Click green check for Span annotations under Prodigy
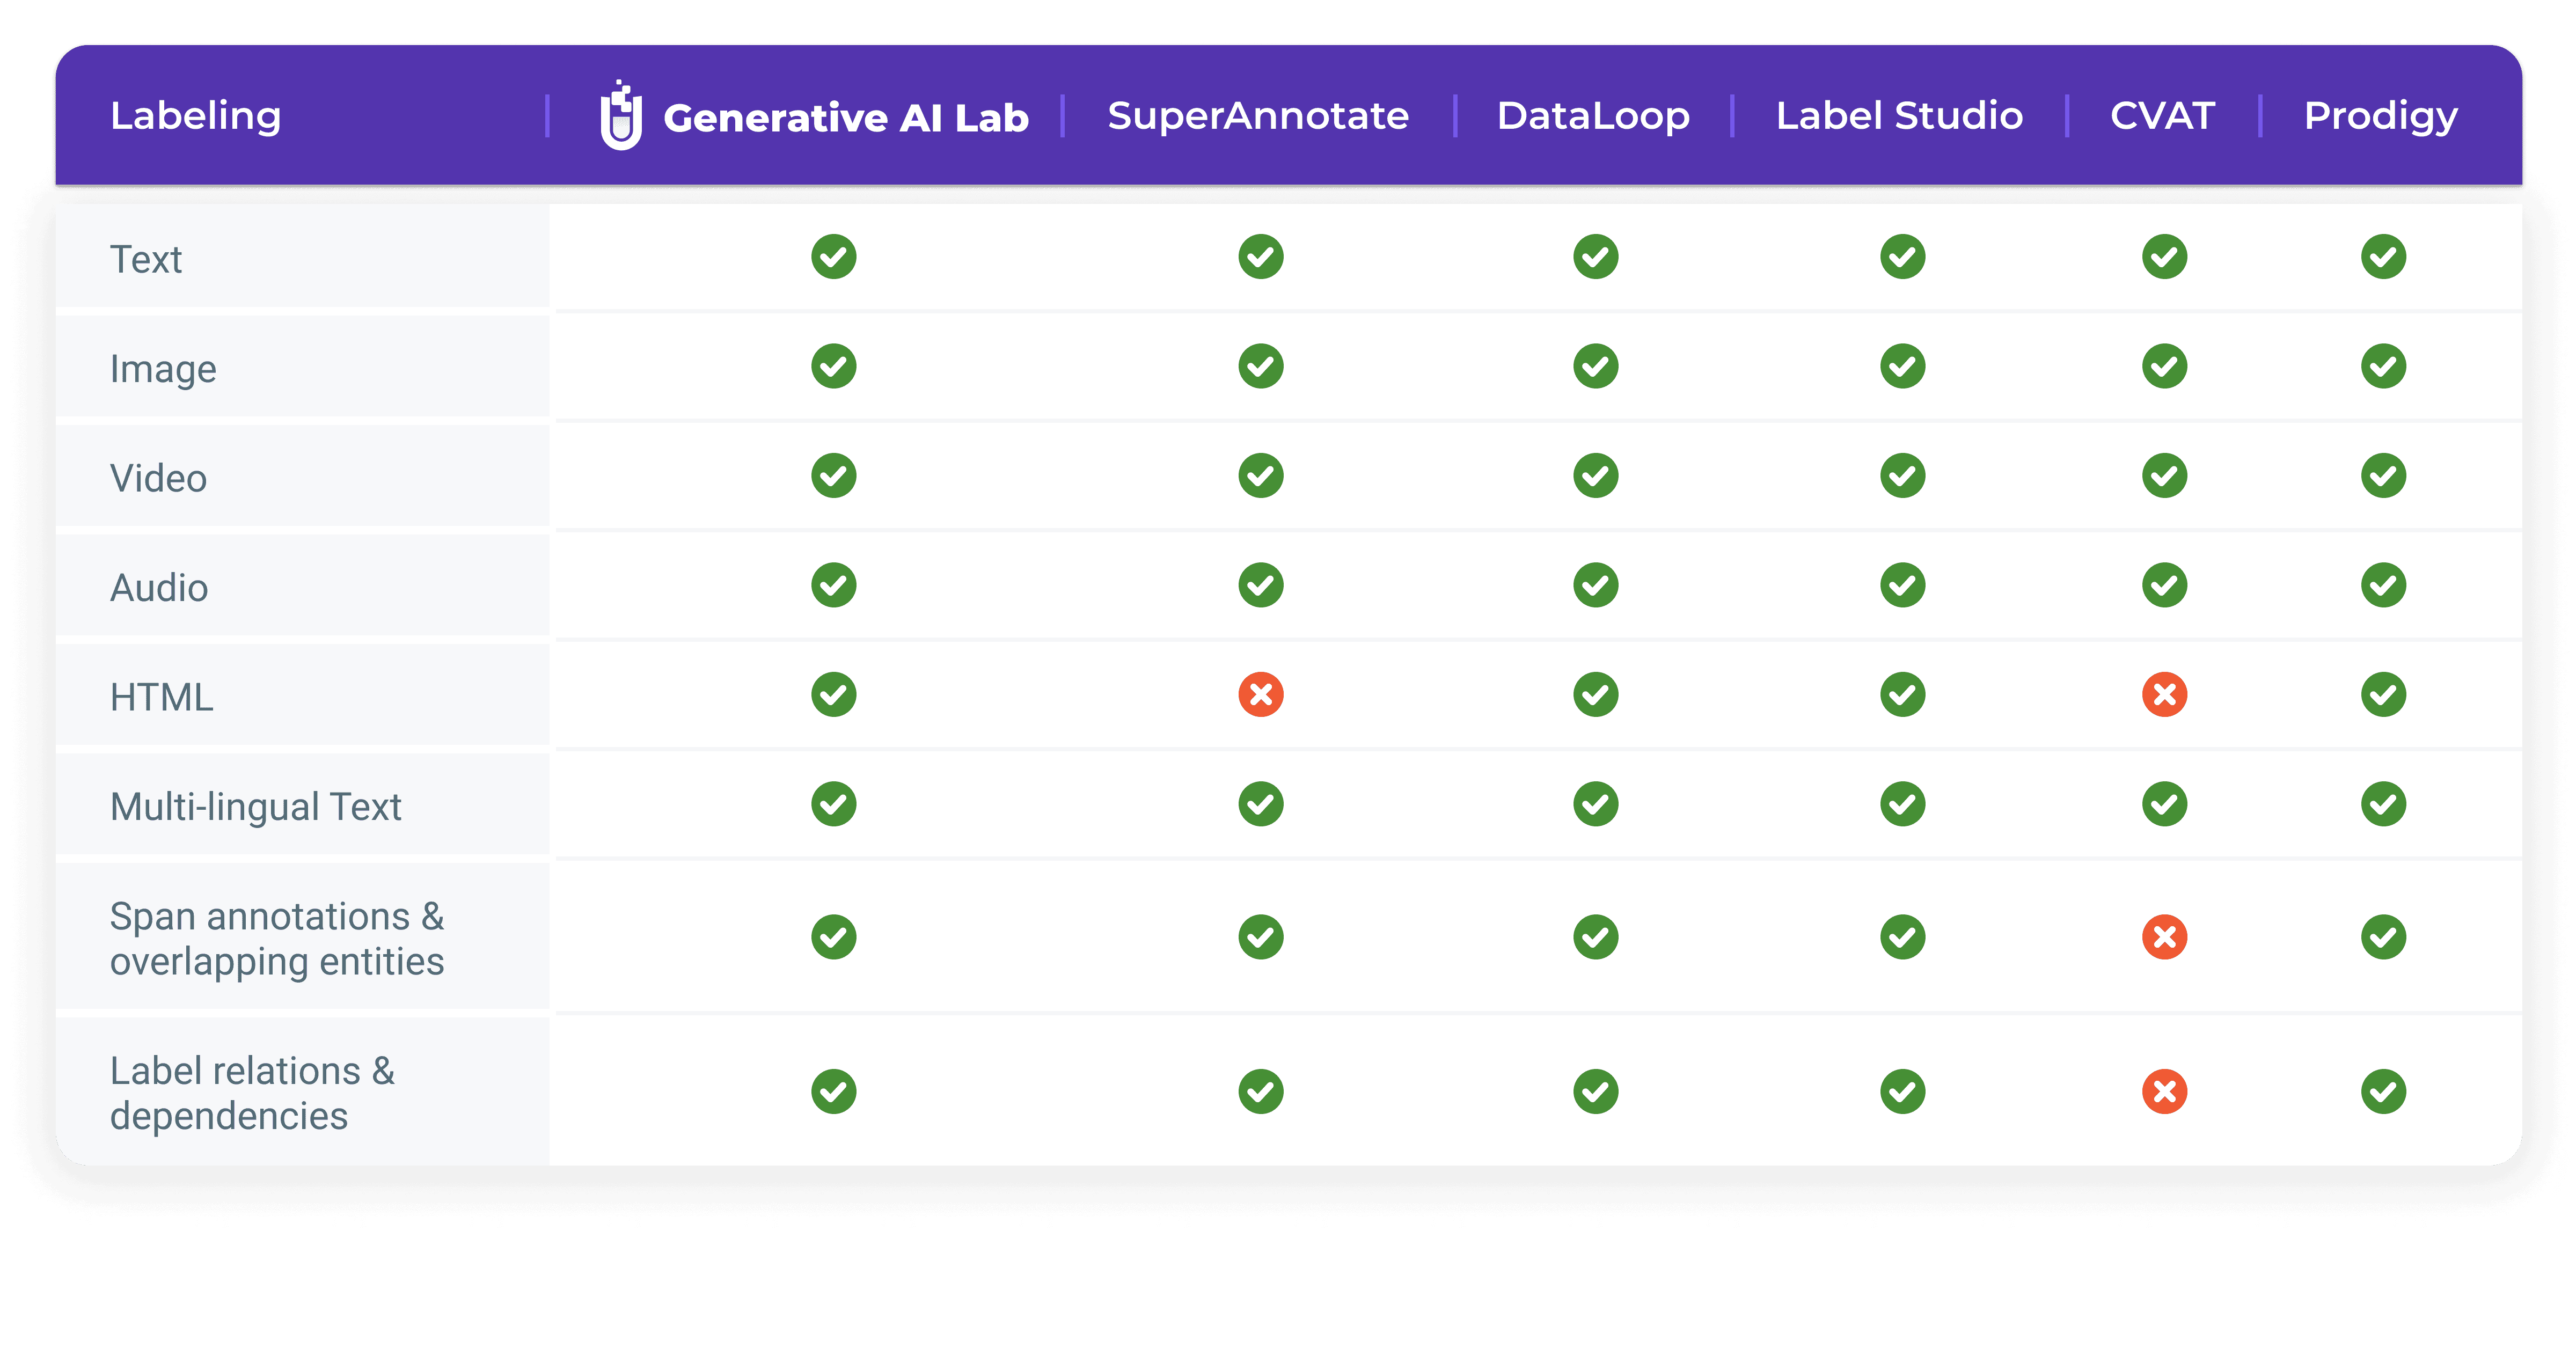Image resolution: width=2576 pixels, height=1348 pixels. pos(2384,937)
